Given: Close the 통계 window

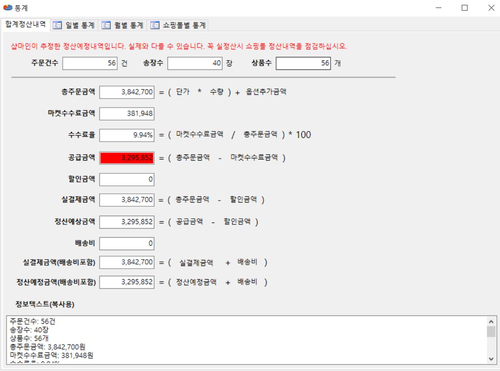Looking at the screenshot, I should click(x=491, y=8).
